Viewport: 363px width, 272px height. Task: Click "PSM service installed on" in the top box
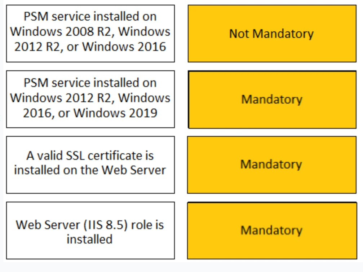[90, 17]
